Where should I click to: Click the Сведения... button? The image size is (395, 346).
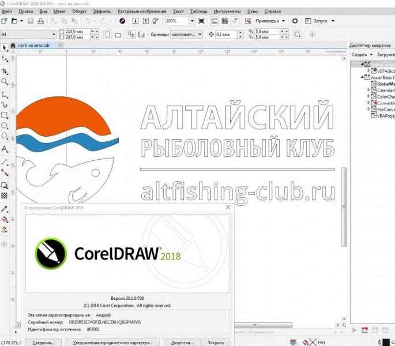tap(43, 343)
